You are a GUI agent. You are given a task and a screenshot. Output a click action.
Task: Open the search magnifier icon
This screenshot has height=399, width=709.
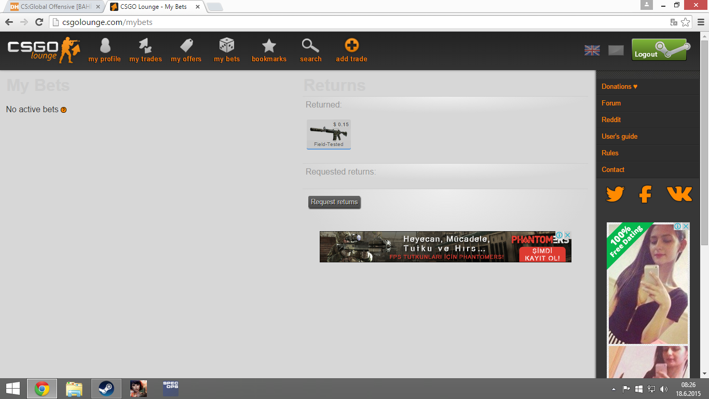tap(310, 46)
